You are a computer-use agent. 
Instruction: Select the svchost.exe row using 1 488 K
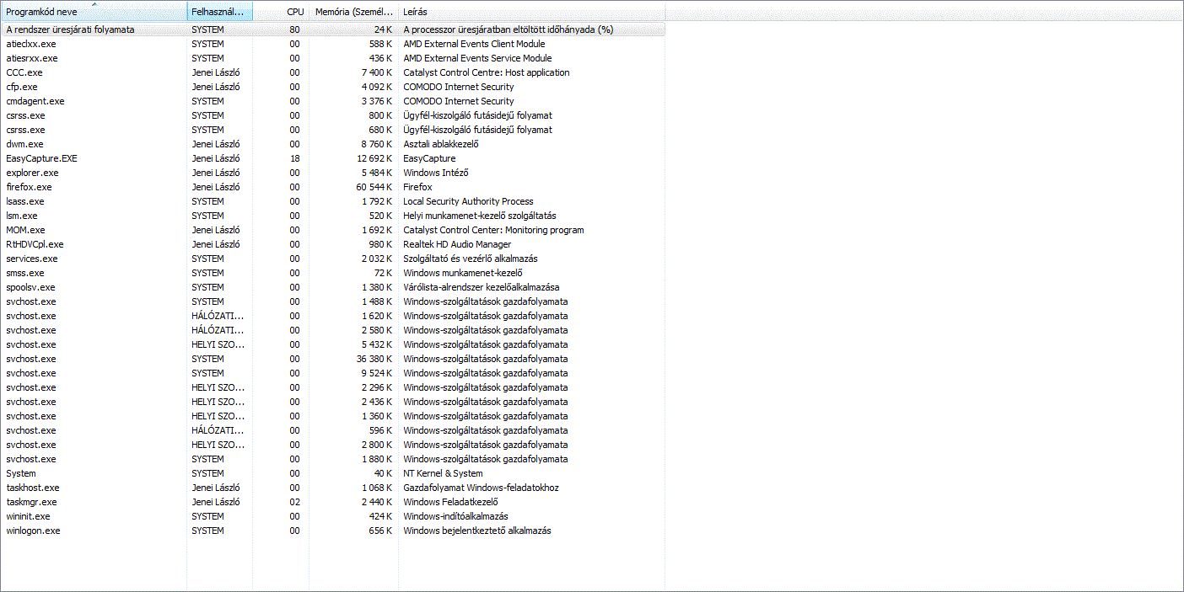tap(333, 301)
